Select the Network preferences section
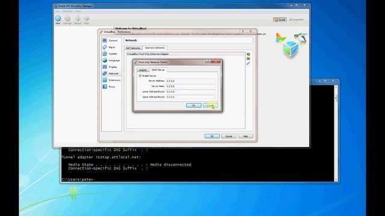The image size is (385, 216). [111, 73]
